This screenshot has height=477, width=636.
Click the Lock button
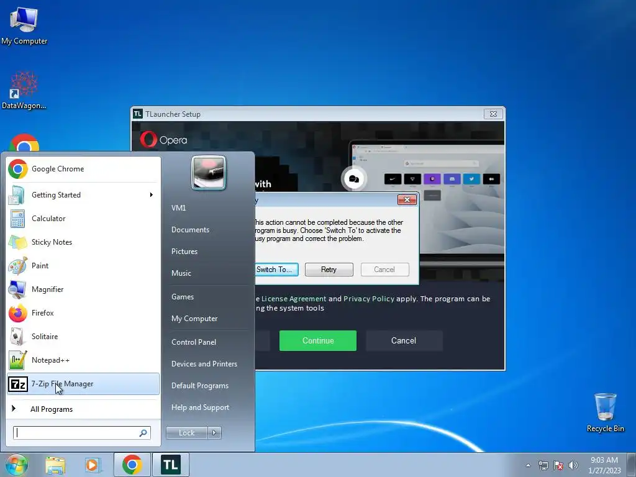tap(186, 433)
